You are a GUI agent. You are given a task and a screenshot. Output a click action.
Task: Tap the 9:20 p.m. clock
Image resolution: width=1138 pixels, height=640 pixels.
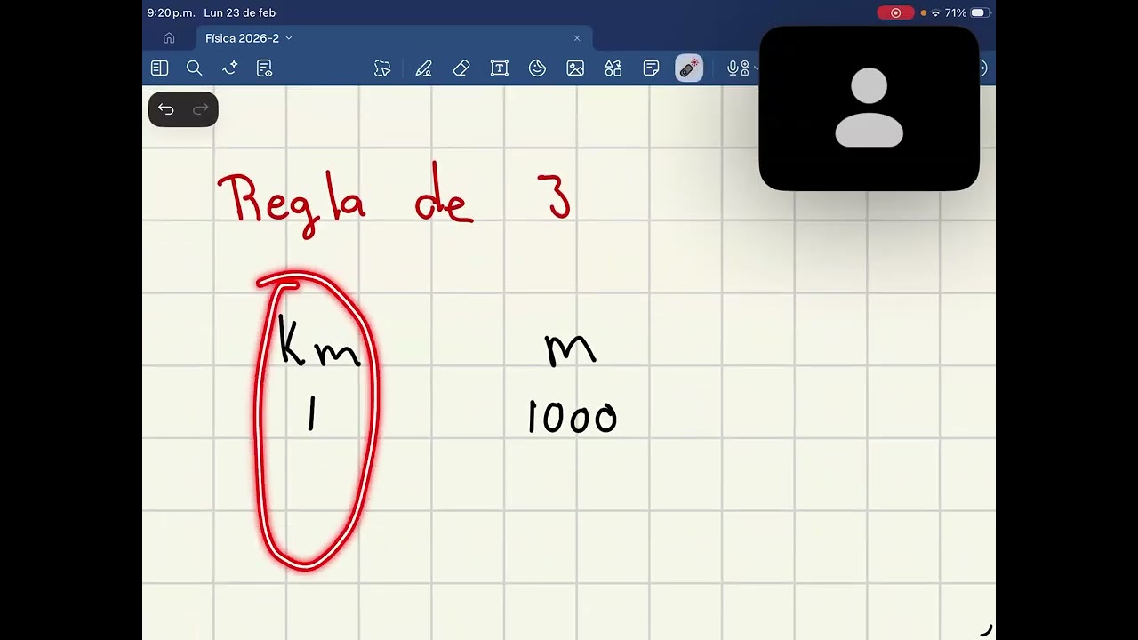tap(171, 13)
